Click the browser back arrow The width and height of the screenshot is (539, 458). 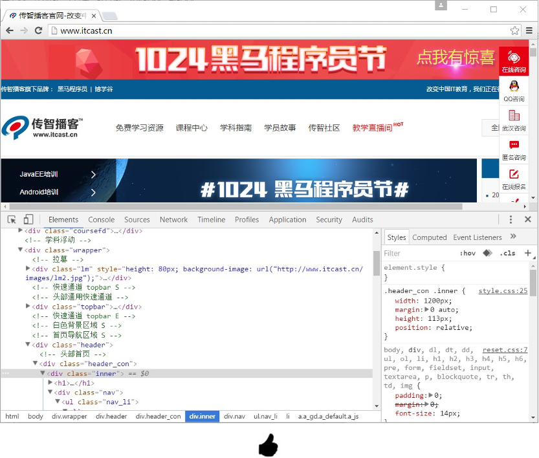click(x=10, y=30)
